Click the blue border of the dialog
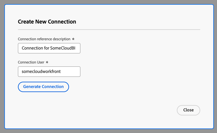Screen dimensions: 217x133 click(x=5, y=66)
